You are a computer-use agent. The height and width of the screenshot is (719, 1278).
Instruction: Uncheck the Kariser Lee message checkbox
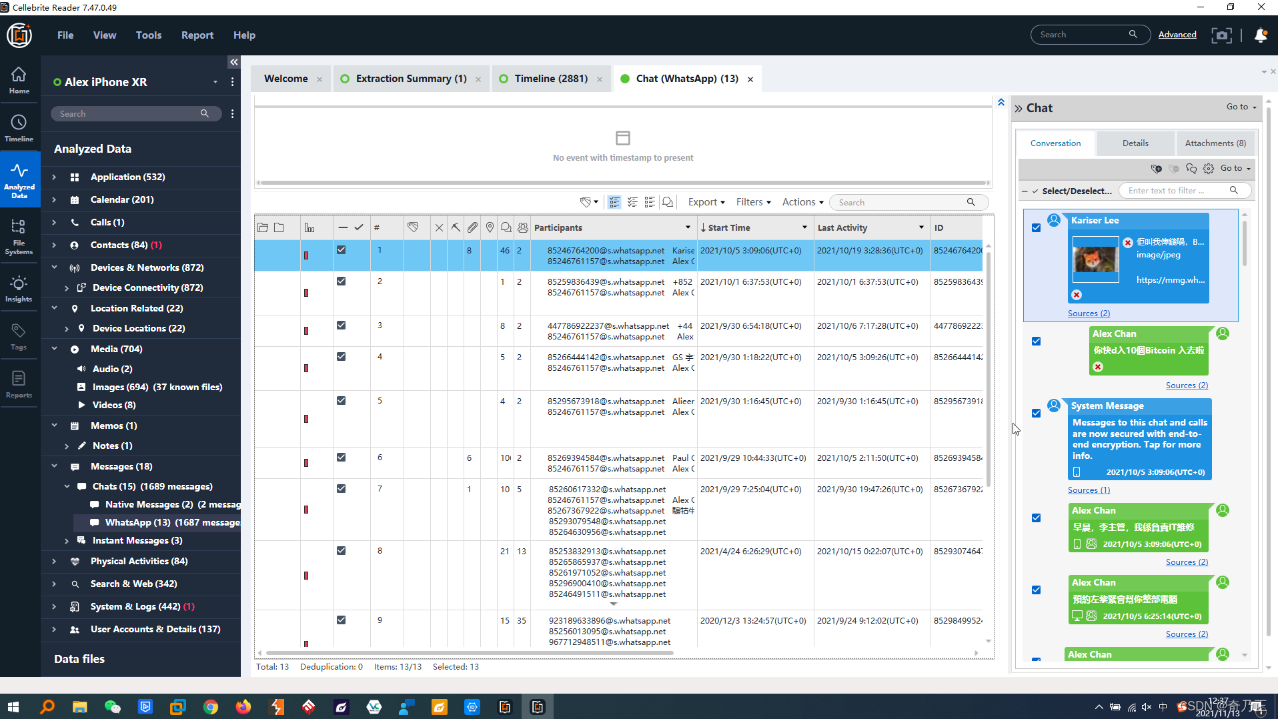pos(1036,227)
